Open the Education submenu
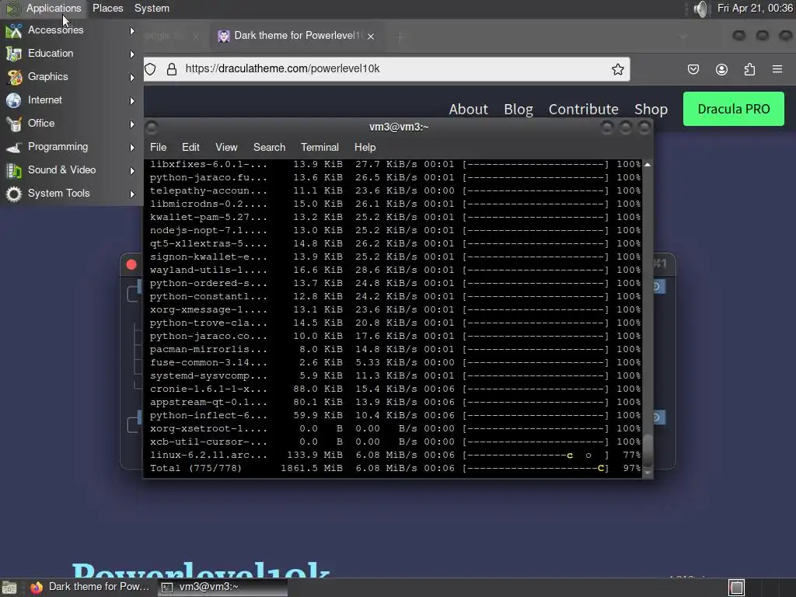This screenshot has height=597, width=796. (71, 54)
